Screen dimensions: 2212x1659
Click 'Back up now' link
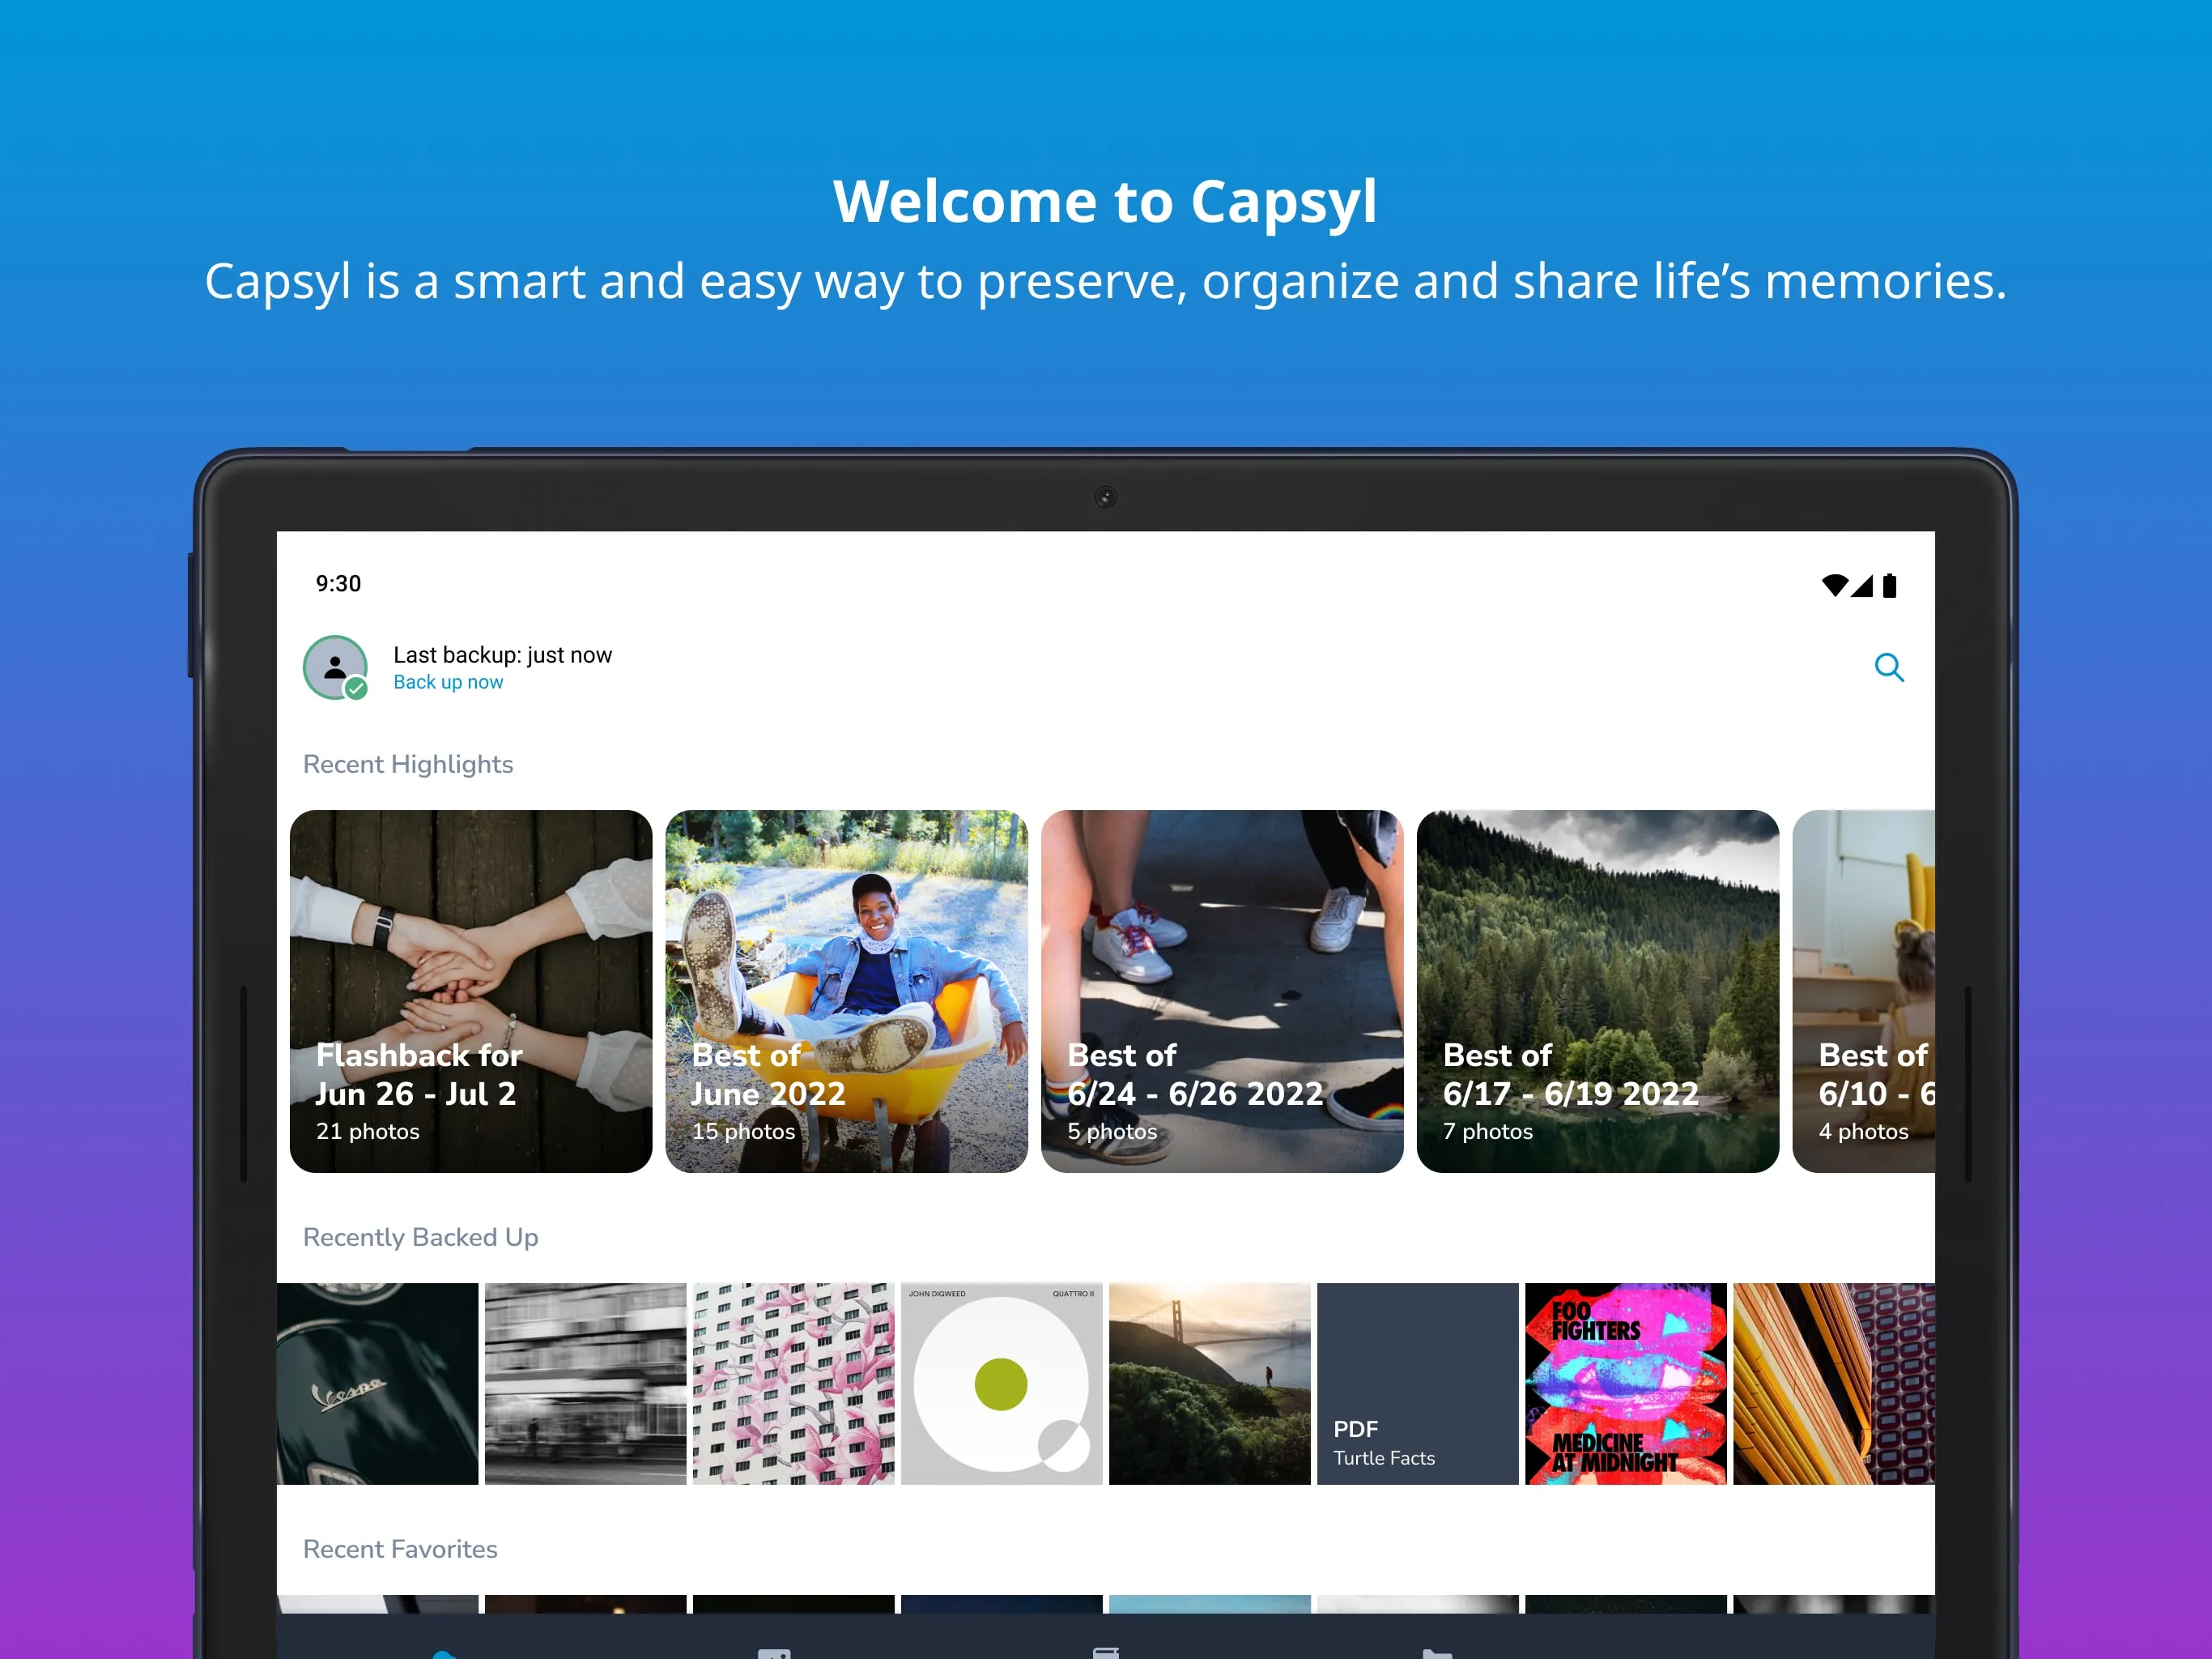448,681
